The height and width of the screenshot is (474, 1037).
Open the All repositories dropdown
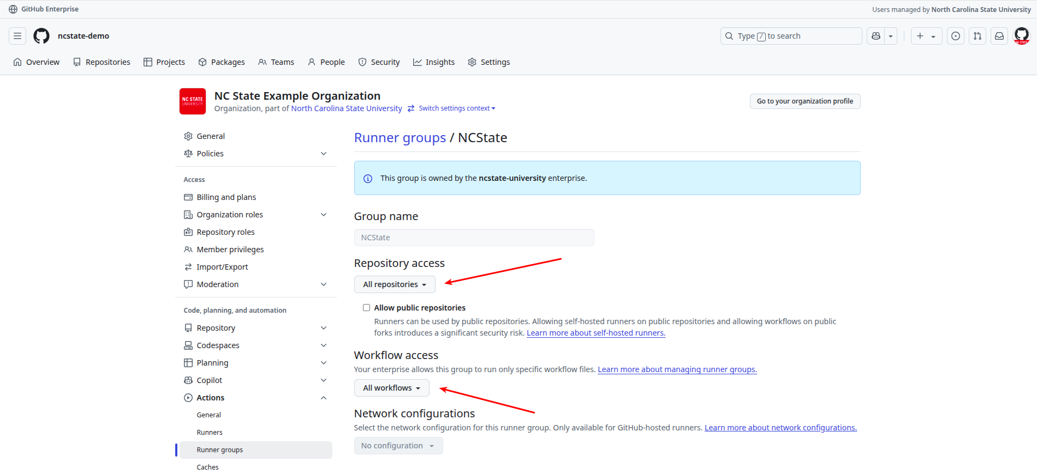pyautogui.click(x=395, y=284)
